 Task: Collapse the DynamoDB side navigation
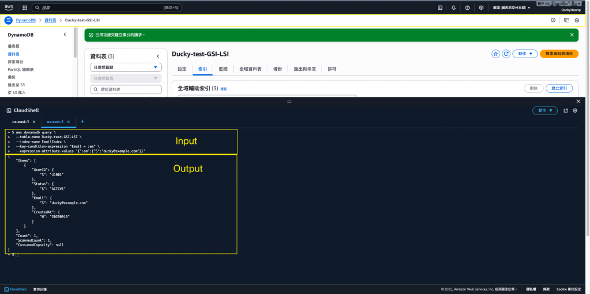click(x=65, y=35)
